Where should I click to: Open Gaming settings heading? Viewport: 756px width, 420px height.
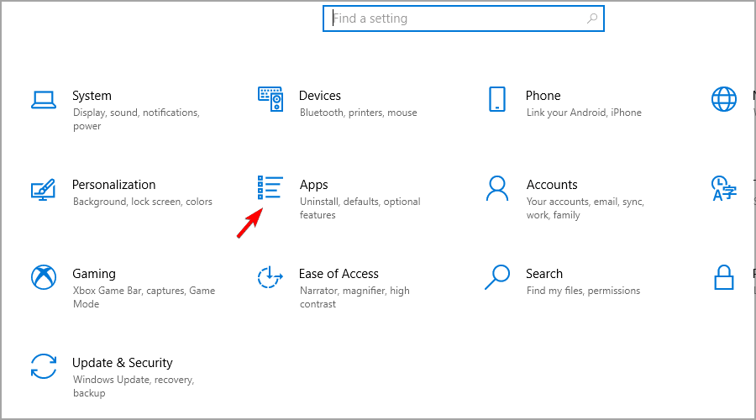[x=94, y=274]
